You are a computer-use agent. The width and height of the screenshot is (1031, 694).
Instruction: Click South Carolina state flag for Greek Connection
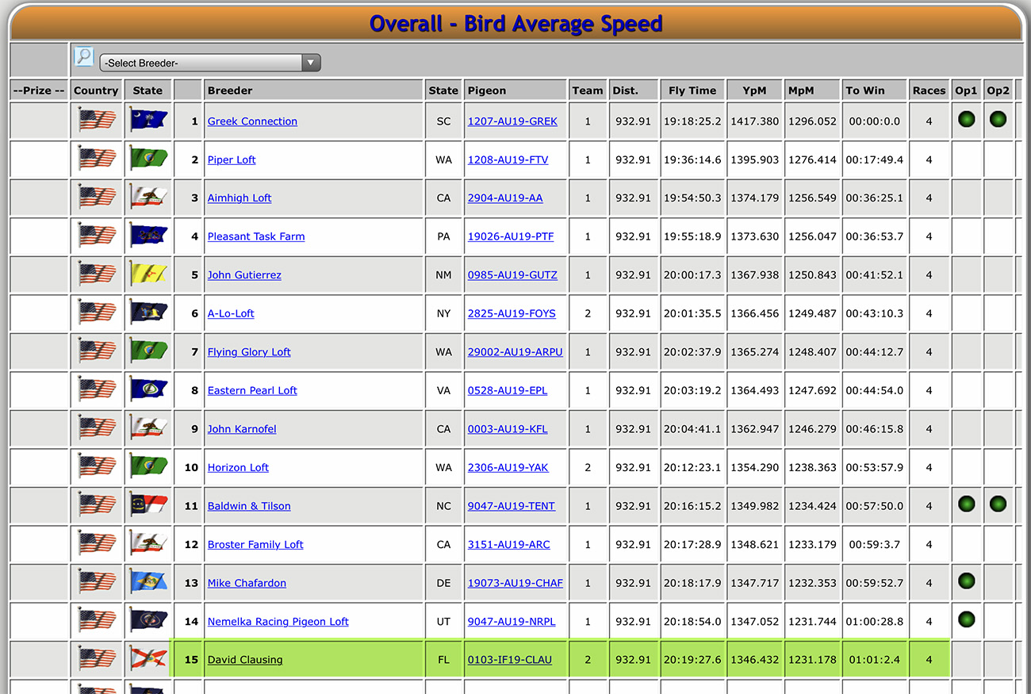pos(148,121)
